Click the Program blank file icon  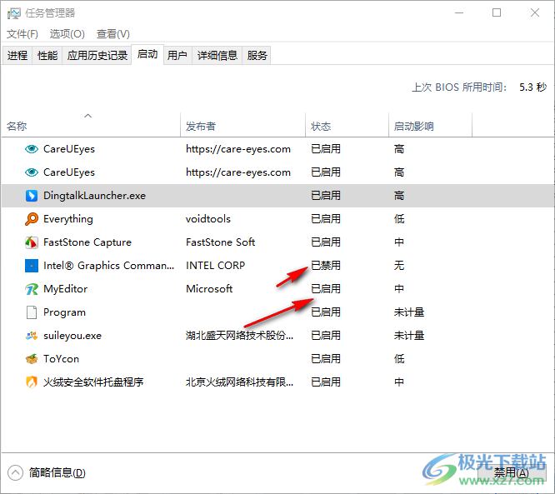(32, 312)
